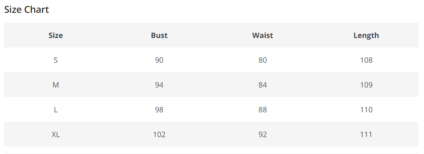
Task: Select length value 110
Action: [x=366, y=109]
